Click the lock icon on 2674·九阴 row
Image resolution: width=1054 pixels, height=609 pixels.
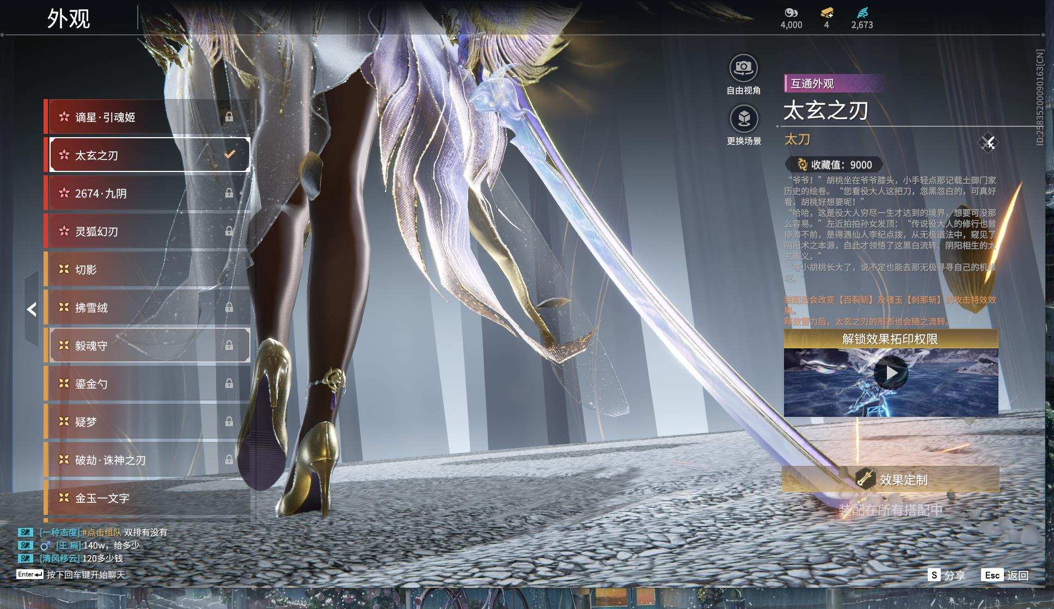pos(229,193)
